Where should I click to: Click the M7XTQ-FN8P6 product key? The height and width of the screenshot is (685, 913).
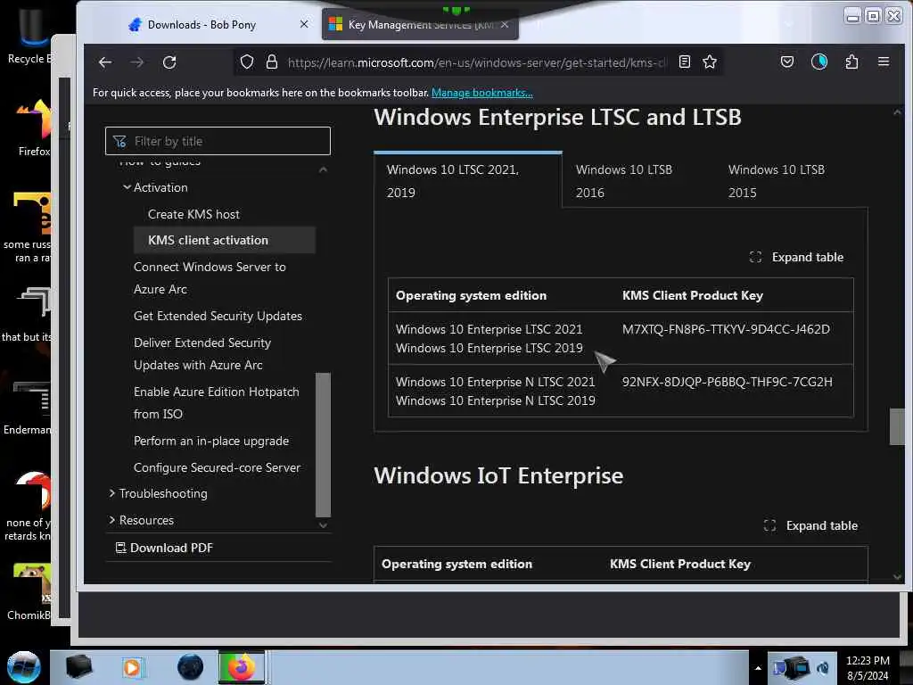[x=726, y=329]
